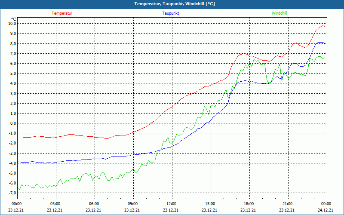Click the -7,0 y-axis value

pos(12,193)
